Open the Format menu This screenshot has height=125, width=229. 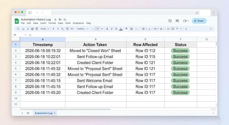click(52, 23)
